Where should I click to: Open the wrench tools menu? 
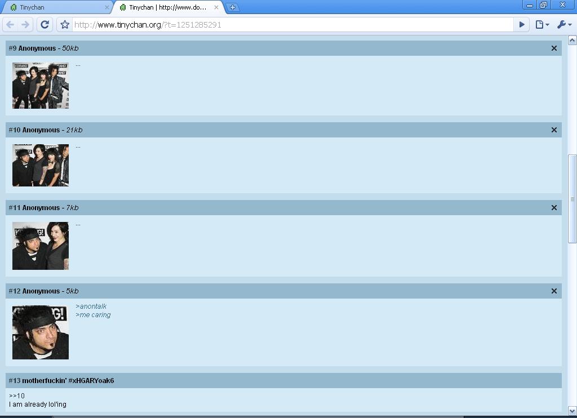pyautogui.click(x=563, y=25)
